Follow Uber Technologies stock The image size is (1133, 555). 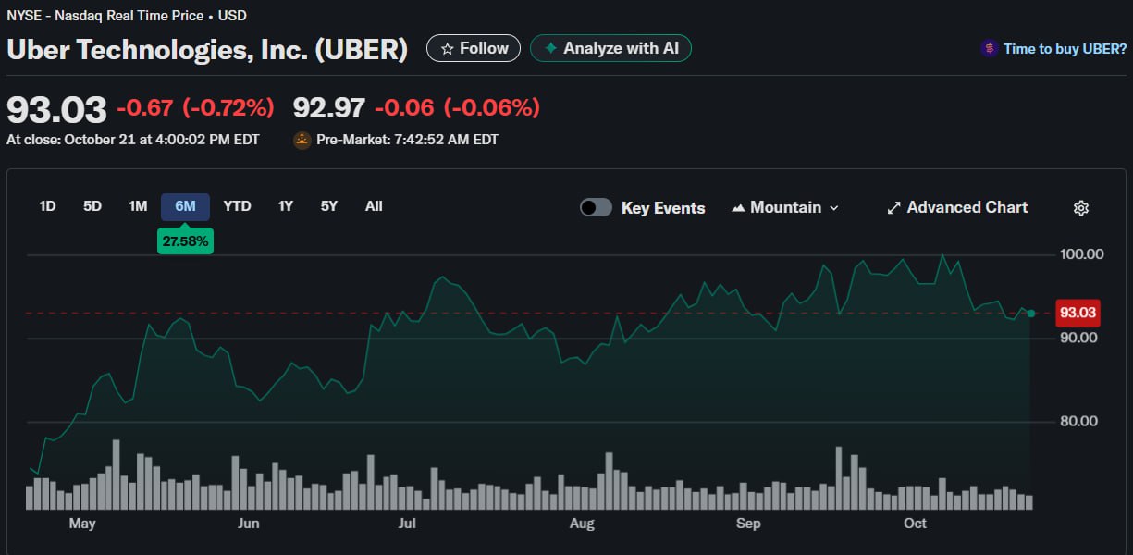pyautogui.click(x=474, y=48)
